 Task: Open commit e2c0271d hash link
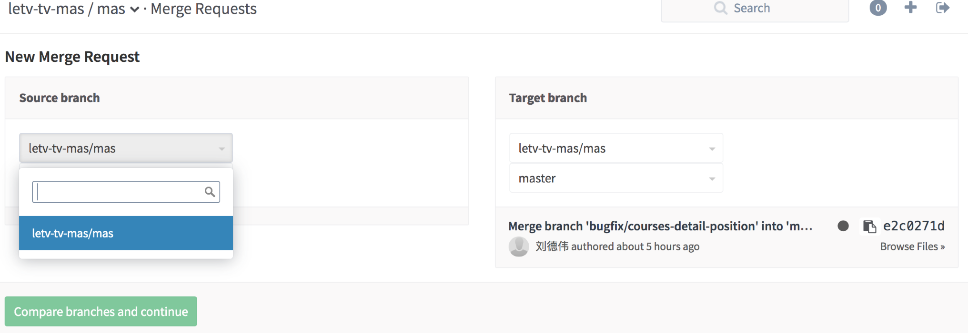pyautogui.click(x=914, y=226)
